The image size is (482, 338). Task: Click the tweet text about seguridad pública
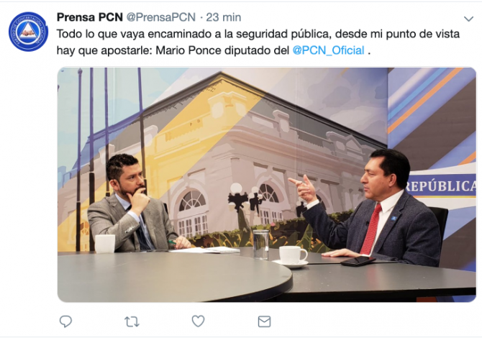[x=258, y=42]
